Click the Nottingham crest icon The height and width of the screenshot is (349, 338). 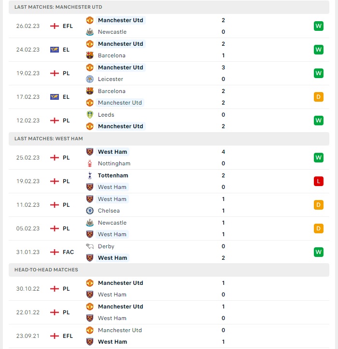[90, 163]
